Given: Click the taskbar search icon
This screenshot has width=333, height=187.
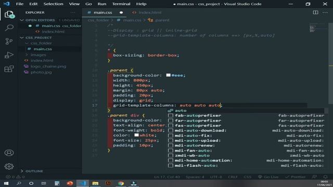Looking at the screenshot, I should [19, 183].
